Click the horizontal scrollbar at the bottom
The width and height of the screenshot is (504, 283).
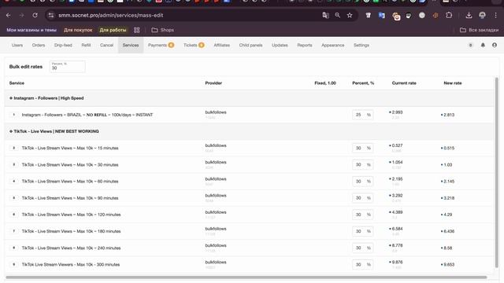coord(246,277)
